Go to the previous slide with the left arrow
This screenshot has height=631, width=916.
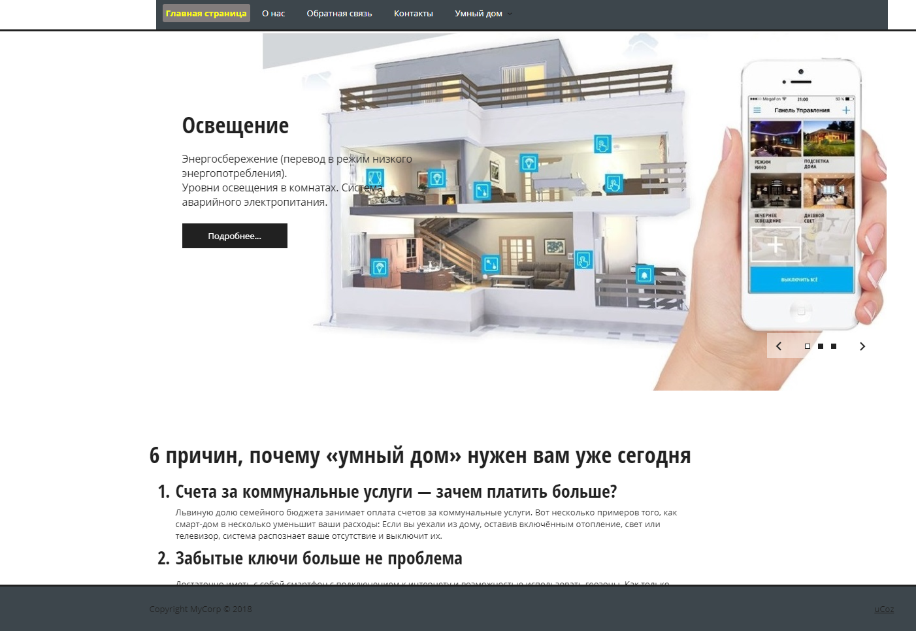click(x=779, y=346)
